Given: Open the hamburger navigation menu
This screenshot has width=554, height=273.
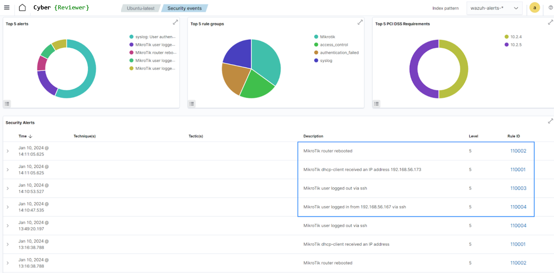Looking at the screenshot, I should pos(7,8).
